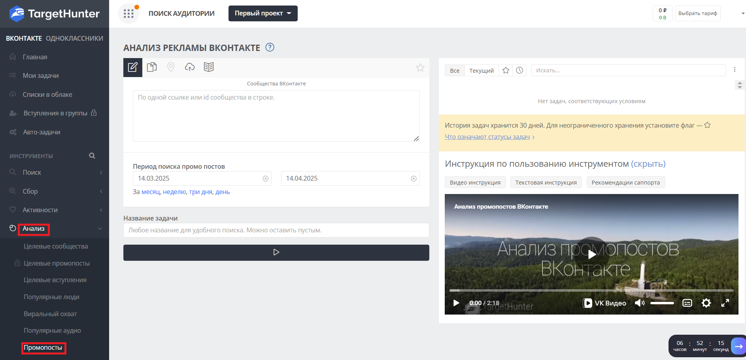The height and width of the screenshot is (360, 746).
Task: Switch to the Одноклассники tab
Action: [x=74, y=38]
